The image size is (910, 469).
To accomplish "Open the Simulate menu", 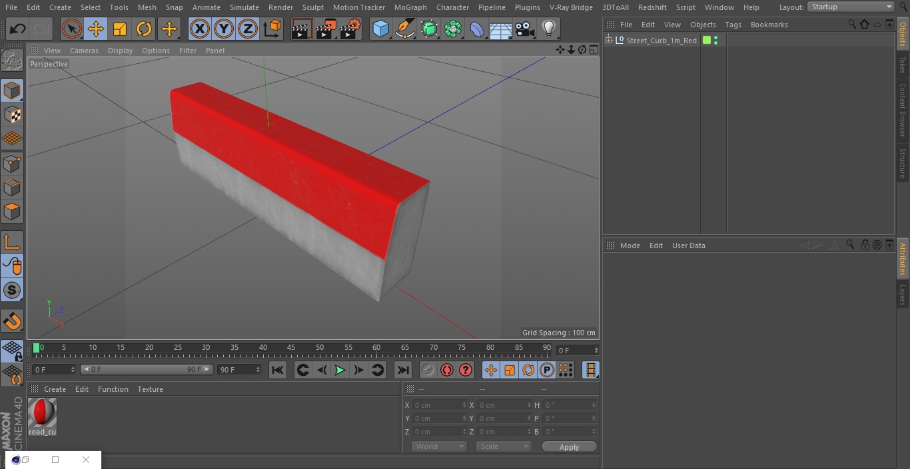I will [x=244, y=7].
